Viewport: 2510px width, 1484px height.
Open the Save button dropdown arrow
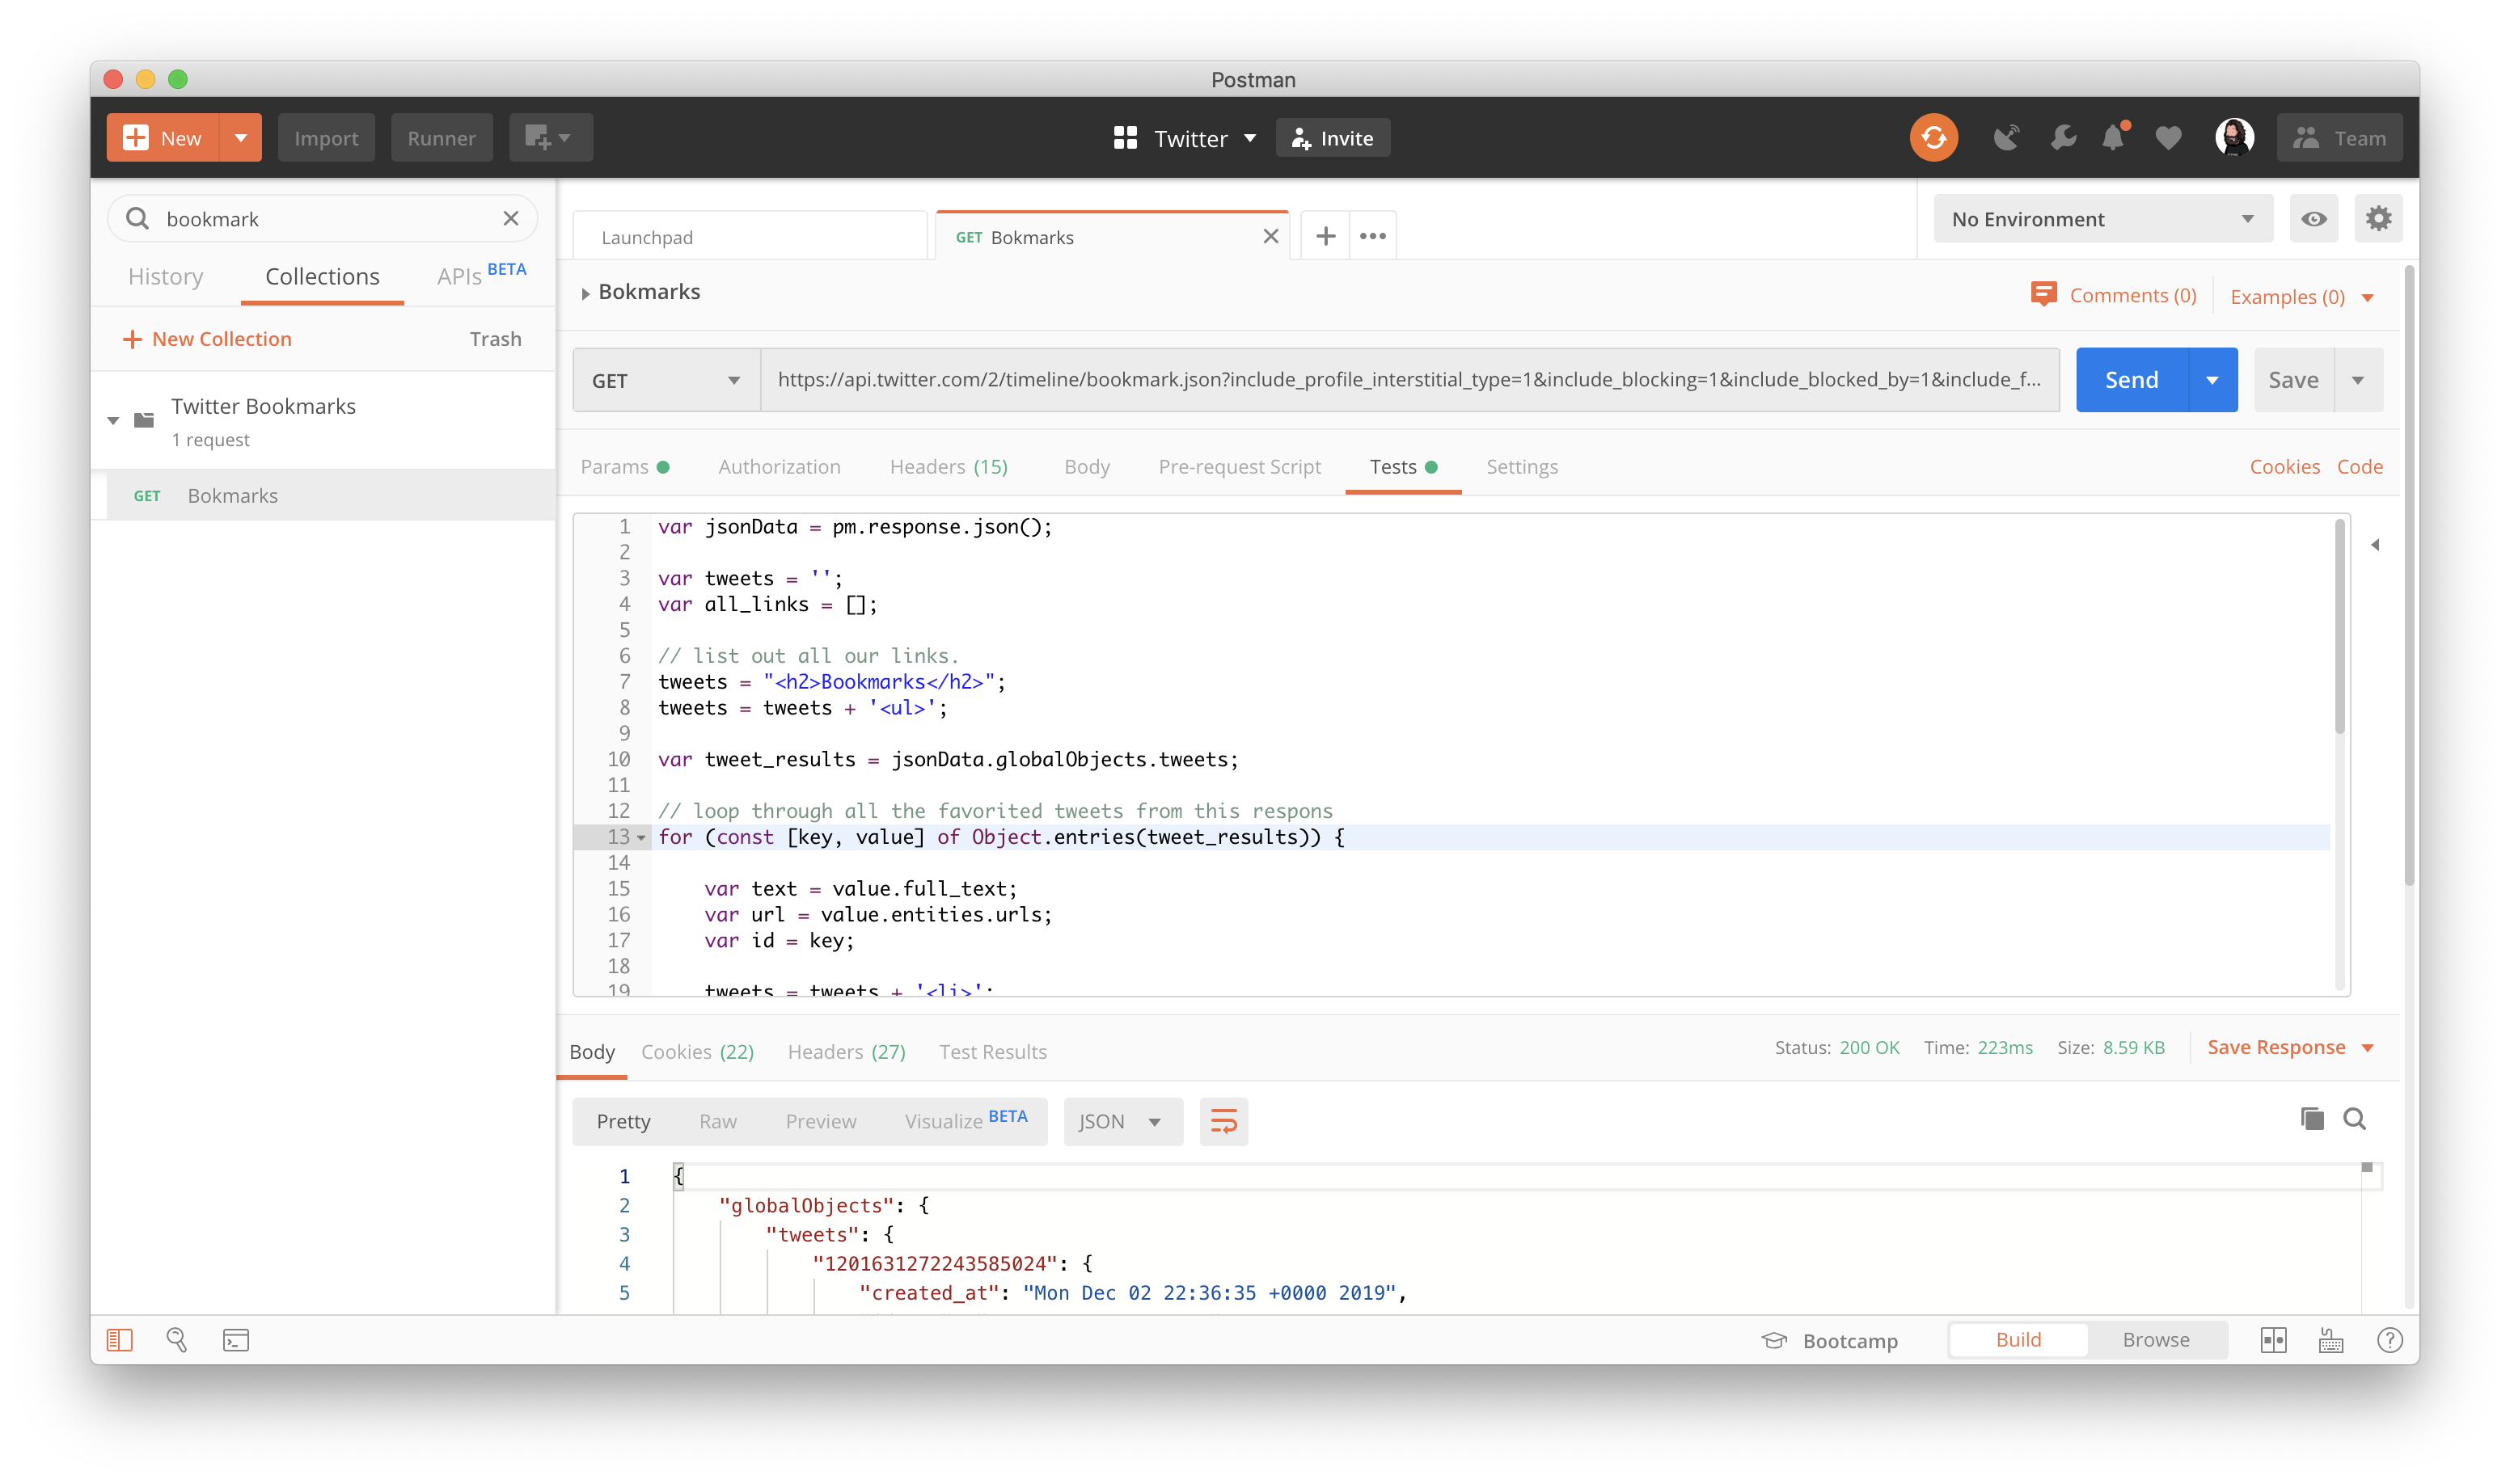click(2357, 380)
